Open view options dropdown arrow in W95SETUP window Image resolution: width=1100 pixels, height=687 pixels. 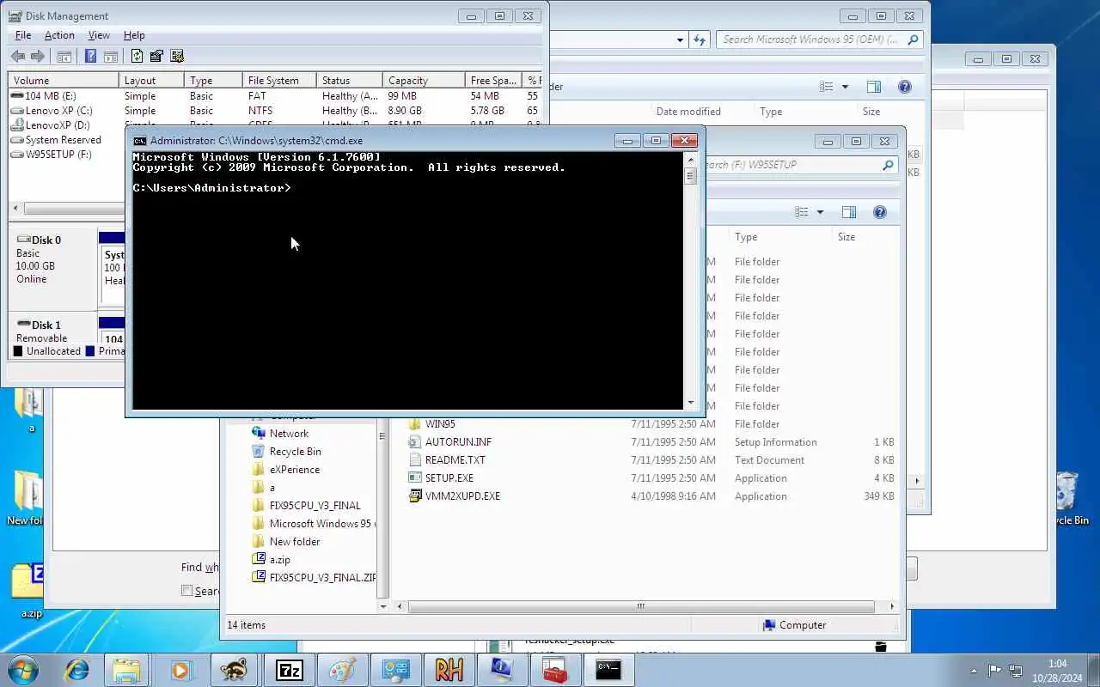(820, 212)
